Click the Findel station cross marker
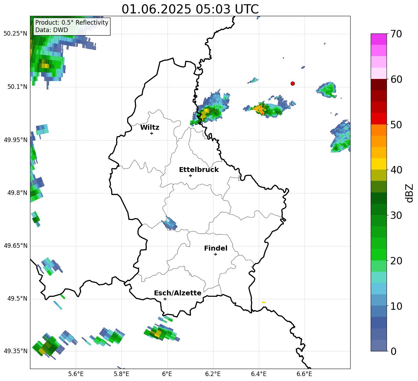 pos(215,254)
